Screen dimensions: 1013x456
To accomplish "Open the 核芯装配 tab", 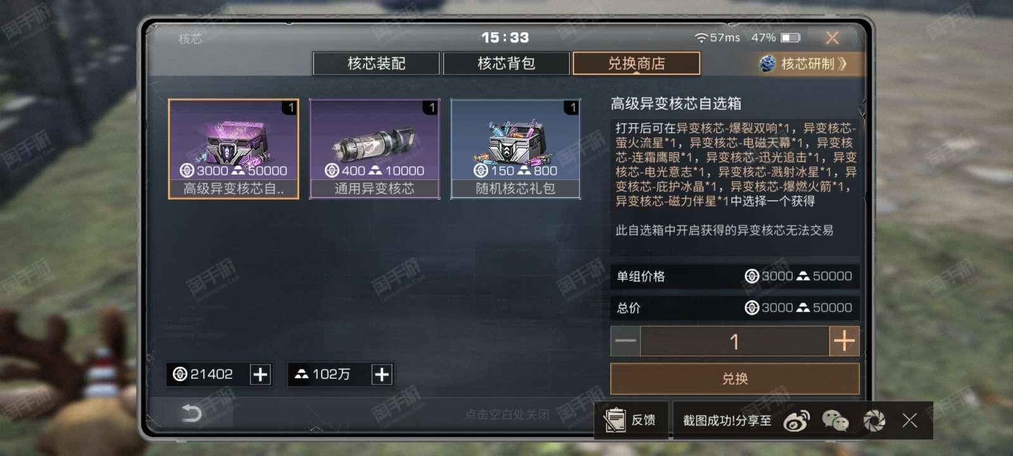I will (376, 63).
